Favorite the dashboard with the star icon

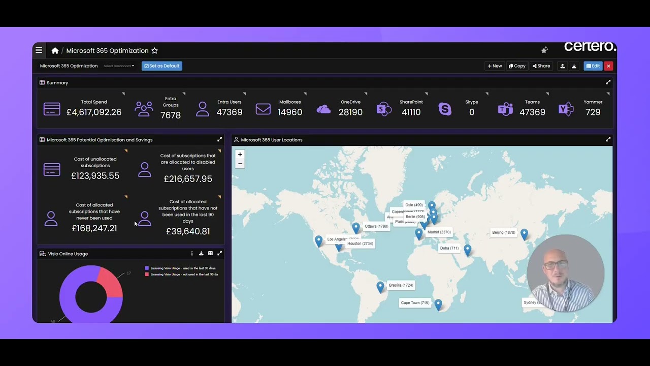(x=154, y=50)
